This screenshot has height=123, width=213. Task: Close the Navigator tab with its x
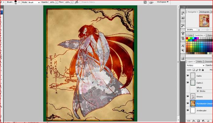click(x=197, y=12)
